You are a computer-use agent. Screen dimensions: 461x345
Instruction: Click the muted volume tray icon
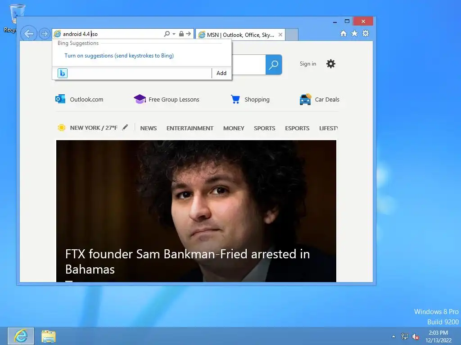[x=416, y=336]
